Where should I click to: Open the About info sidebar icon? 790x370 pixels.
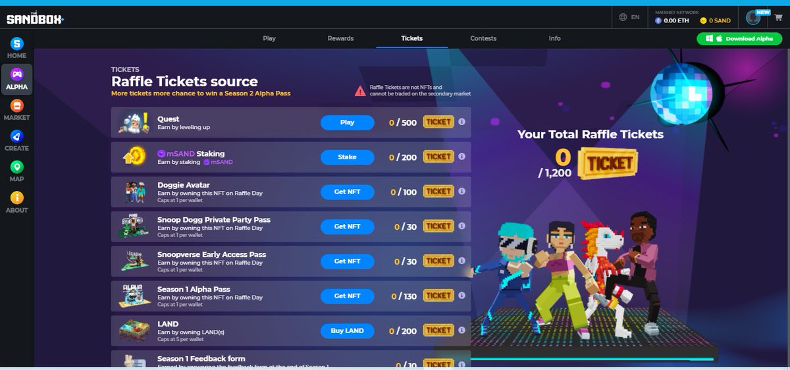16,198
